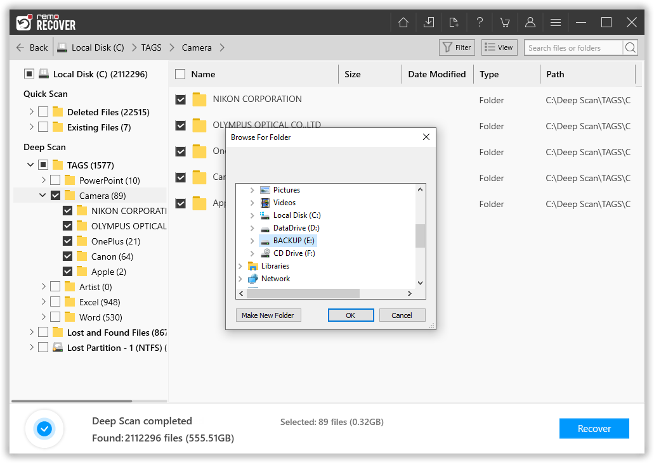The image size is (654, 463).
Task: Click the Network icon in Browse dialog
Action: click(x=252, y=279)
